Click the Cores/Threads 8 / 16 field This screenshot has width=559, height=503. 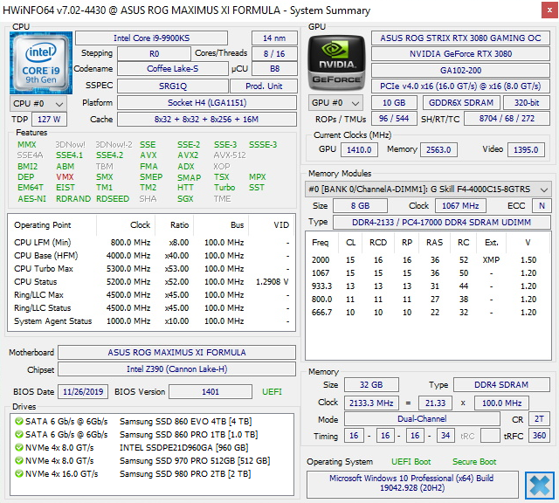[x=274, y=54]
